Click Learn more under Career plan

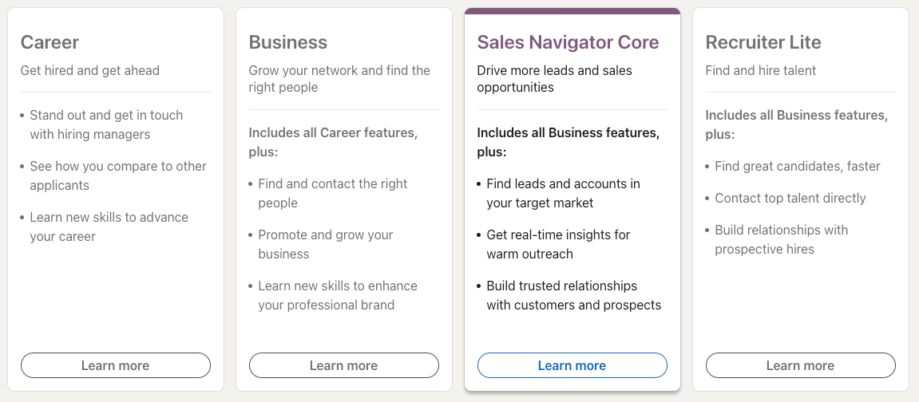[115, 365]
